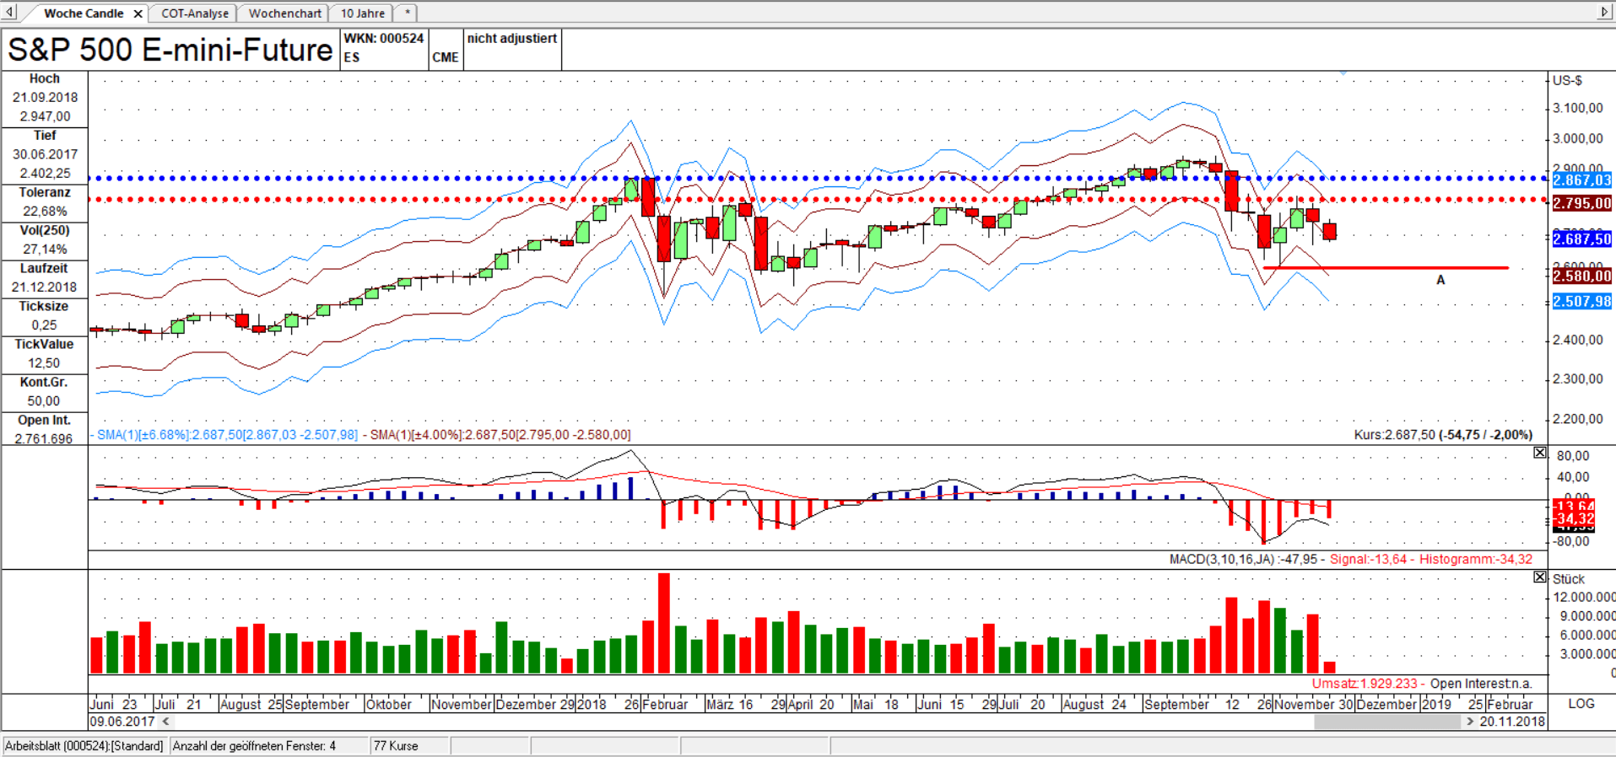Click the Stück volume axis label
1616x757 pixels.
click(1569, 579)
